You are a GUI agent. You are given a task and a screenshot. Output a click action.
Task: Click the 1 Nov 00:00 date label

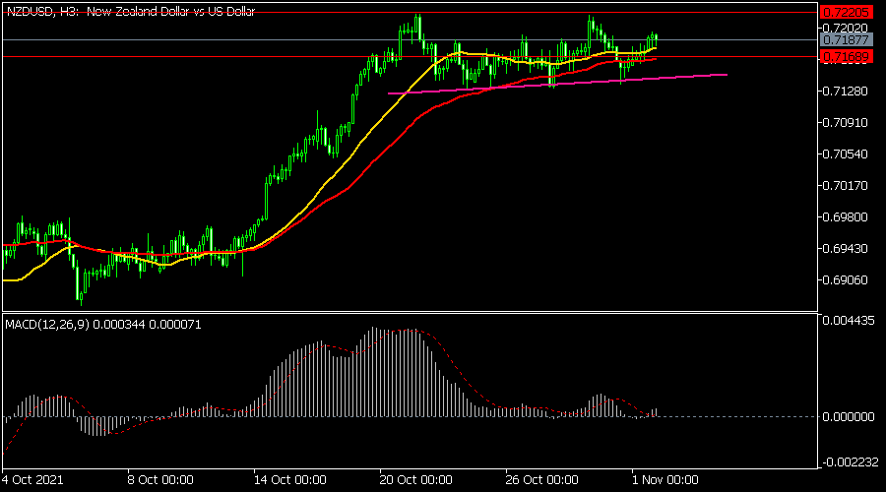click(x=665, y=480)
